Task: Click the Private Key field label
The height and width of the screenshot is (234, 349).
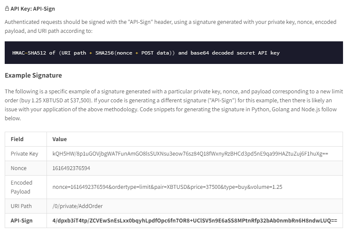Action: pos(24,154)
